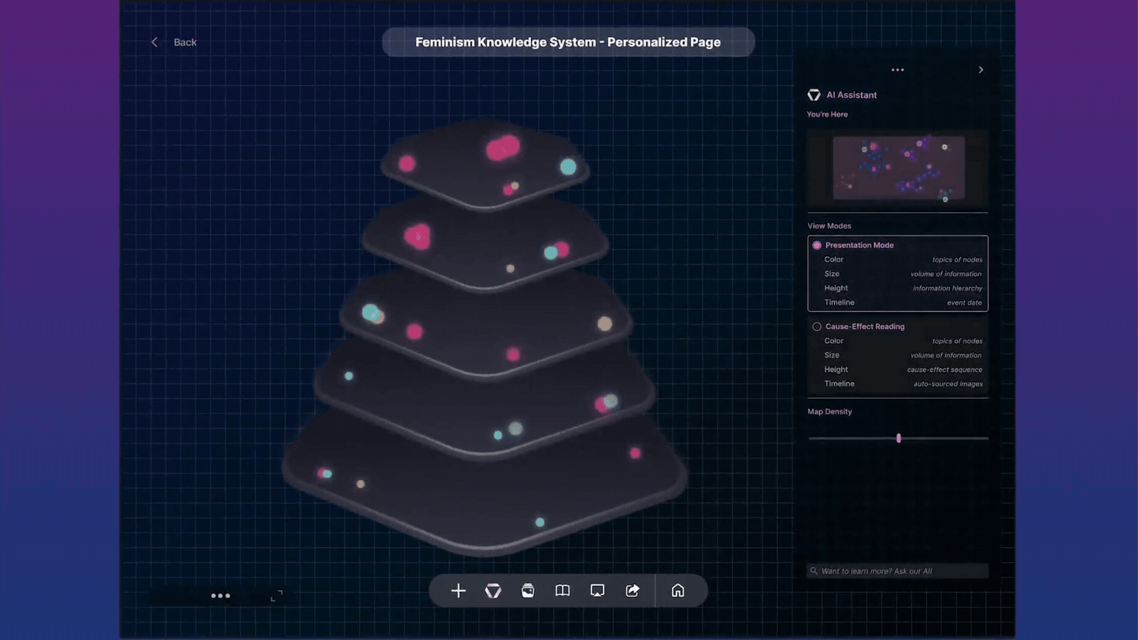The width and height of the screenshot is (1138, 640).
Task: Open the book reading icon in toolbar
Action: (x=562, y=591)
